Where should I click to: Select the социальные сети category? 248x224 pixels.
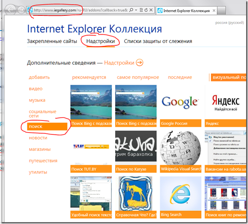pyautogui.click(x=43, y=113)
